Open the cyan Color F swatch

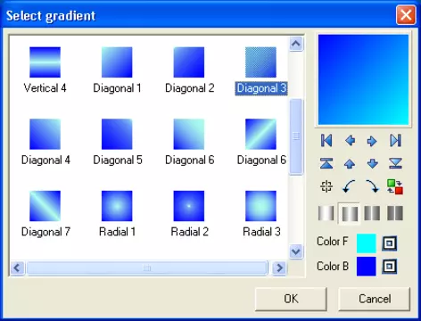(367, 243)
